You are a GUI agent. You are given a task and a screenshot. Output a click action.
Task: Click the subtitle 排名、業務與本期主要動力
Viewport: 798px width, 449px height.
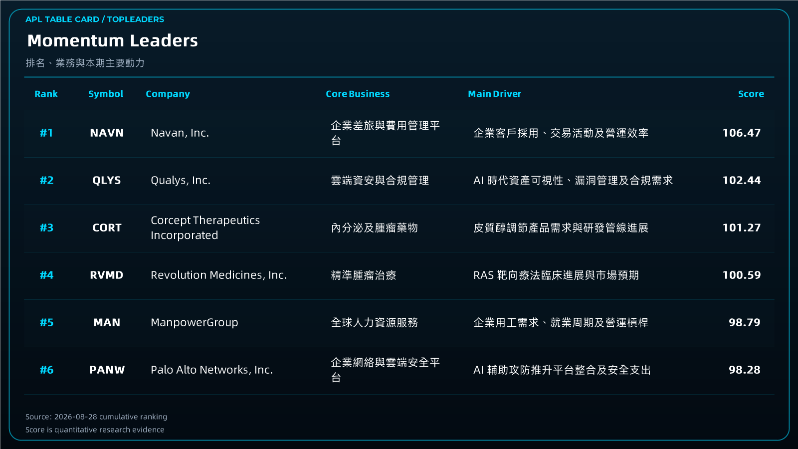tap(85, 63)
